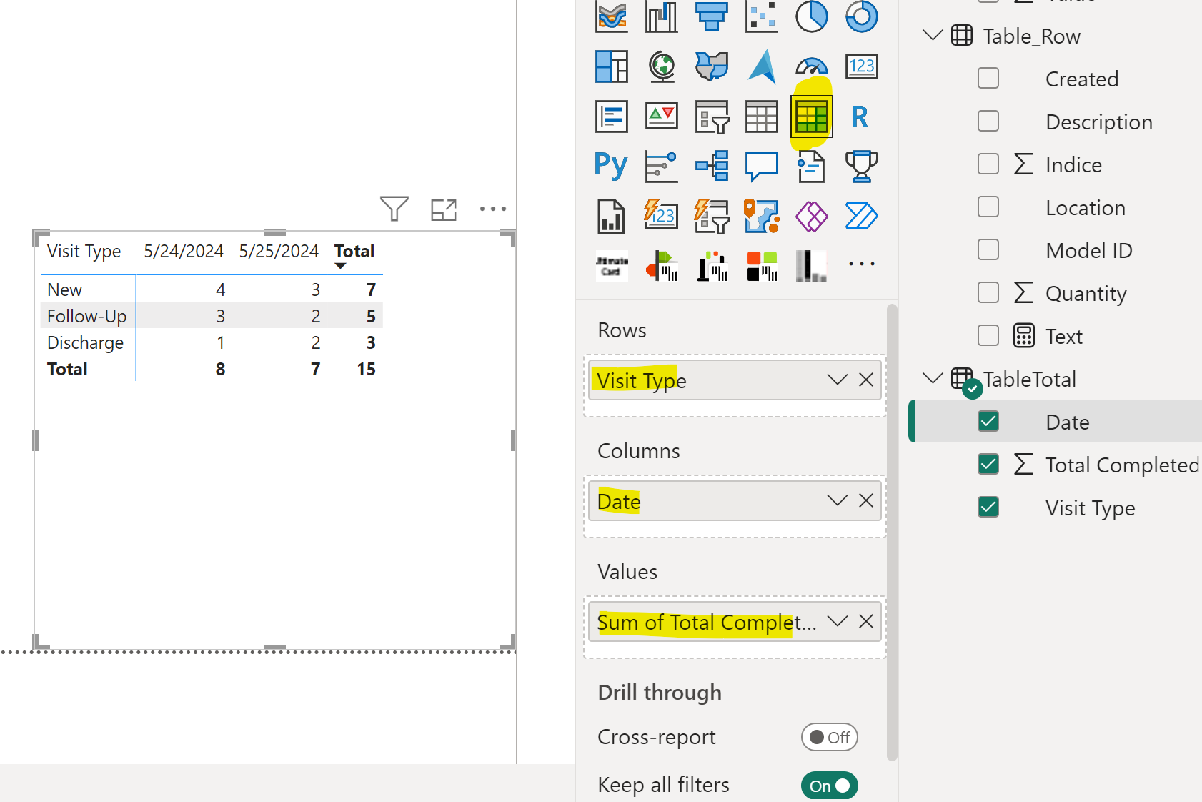1202x802 pixels.
Task: Pick the Azure map visual
Action: tap(762, 66)
